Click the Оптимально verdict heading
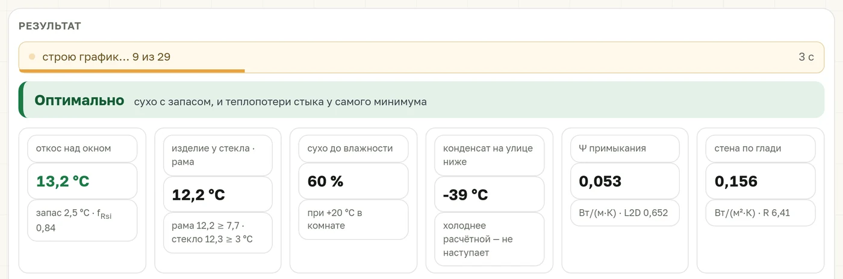843x279 pixels. [79, 100]
